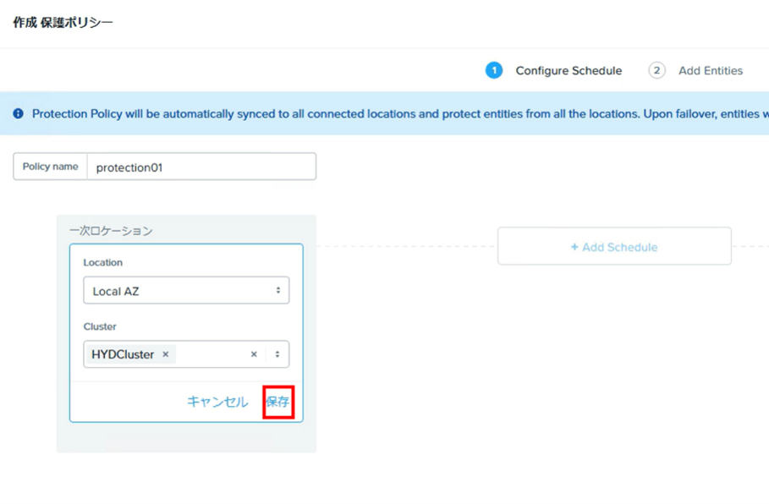Clear all selected clusters with the x icon

[254, 354]
